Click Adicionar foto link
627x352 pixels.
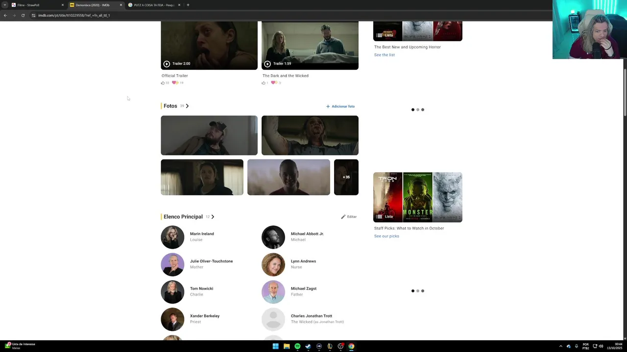coord(340,106)
